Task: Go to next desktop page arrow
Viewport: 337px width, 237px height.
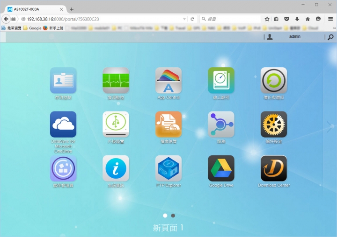Action: [x=330, y=127]
